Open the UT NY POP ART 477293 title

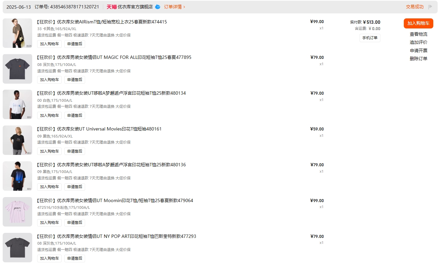pyautogui.click(x=117, y=236)
